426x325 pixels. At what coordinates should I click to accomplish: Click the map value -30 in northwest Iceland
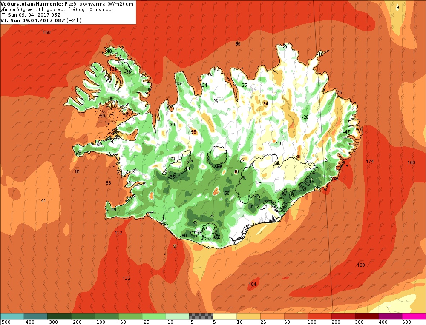click(x=171, y=125)
